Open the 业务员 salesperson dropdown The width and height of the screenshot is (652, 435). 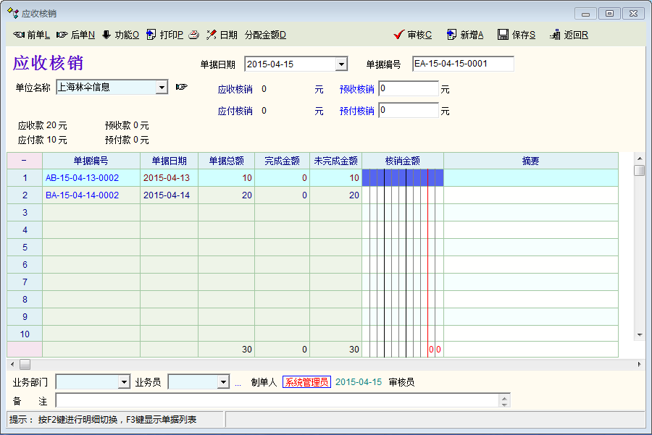click(x=222, y=382)
